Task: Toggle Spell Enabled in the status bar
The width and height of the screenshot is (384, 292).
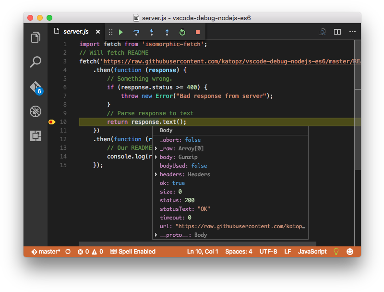Action: coord(132,251)
